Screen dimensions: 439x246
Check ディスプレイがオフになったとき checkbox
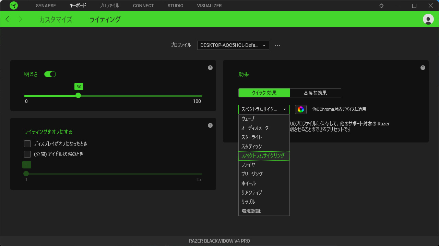tap(27, 144)
